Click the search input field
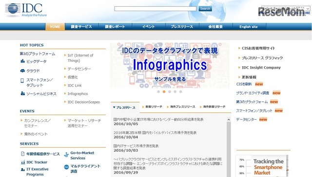This screenshot has width=312, height=177. [155, 9]
